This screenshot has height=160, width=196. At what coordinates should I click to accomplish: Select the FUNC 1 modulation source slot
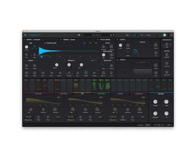[x=95, y=85]
